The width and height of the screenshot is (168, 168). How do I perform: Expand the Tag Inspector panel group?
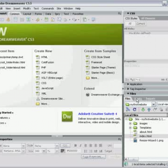tap(128, 89)
